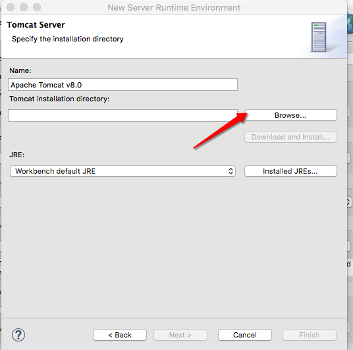Click the 'JRE:' label
Screen dimensions: 353x350
tap(16, 155)
